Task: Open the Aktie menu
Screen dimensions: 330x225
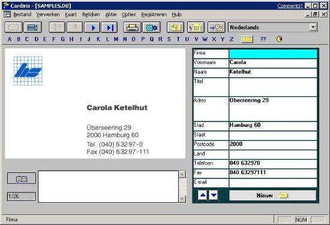Action: click(x=111, y=14)
